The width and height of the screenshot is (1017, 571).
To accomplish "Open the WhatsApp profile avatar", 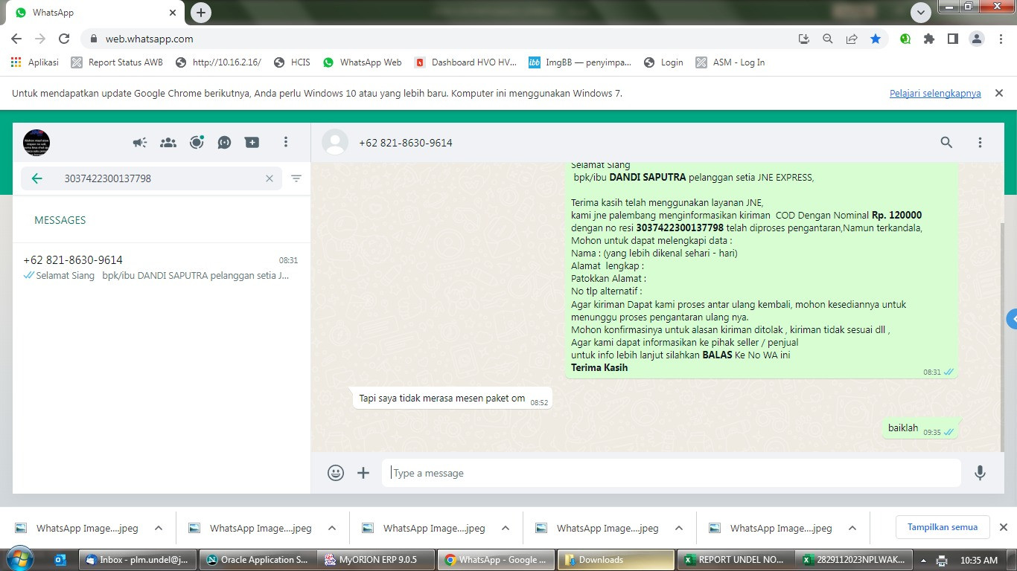I will click(36, 142).
